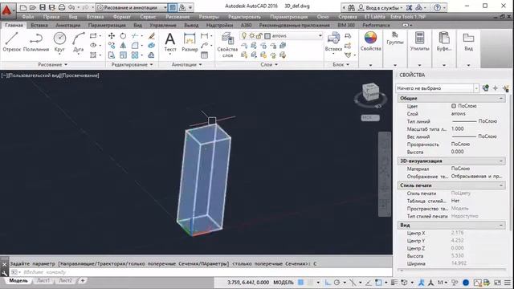
Task: Click the Mirror tool icon
Action: [x=123, y=45]
